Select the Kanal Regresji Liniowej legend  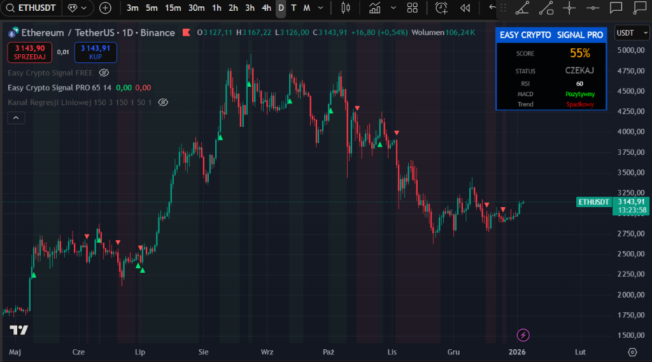tap(80, 103)
